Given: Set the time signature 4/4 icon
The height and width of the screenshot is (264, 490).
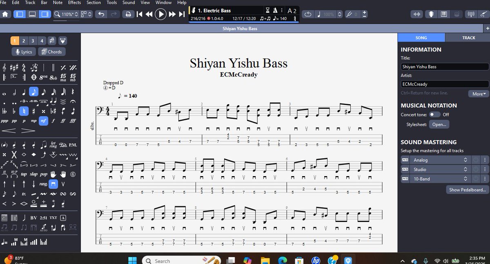Looking at the screenshot, I should [24, 67].
